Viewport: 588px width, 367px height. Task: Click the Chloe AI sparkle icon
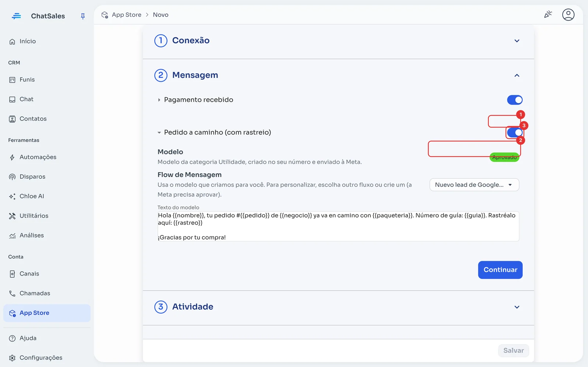[x=12, y=196]
